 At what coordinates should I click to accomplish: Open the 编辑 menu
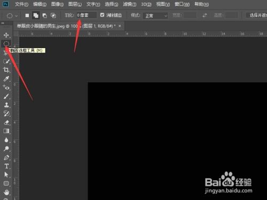point(40,4)
